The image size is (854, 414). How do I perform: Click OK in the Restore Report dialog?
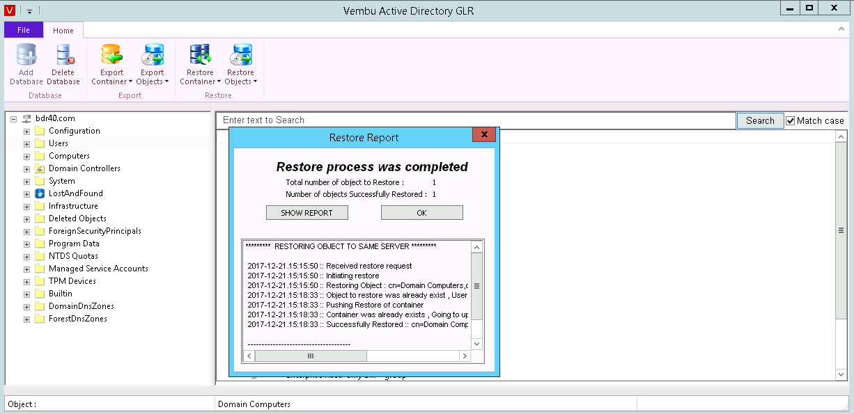pyautogui.click(x=421, y=213)
